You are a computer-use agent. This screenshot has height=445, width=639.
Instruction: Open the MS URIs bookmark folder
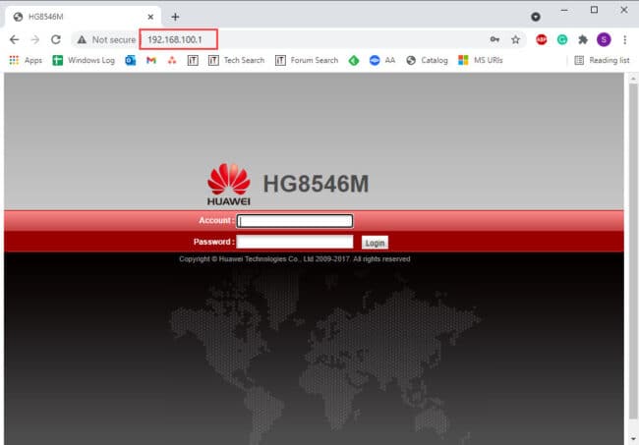coord(481,60)
